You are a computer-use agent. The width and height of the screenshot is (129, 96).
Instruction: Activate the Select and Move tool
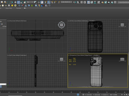click(15, 2)
